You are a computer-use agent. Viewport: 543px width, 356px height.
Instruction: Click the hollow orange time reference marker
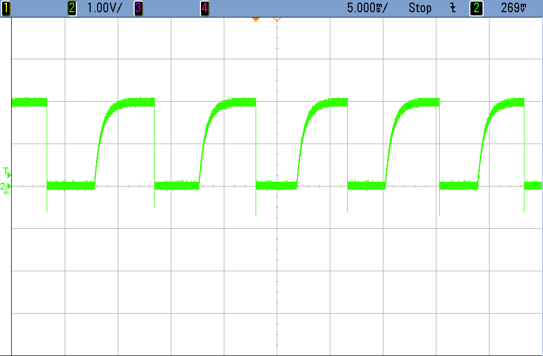click(276, 19)
